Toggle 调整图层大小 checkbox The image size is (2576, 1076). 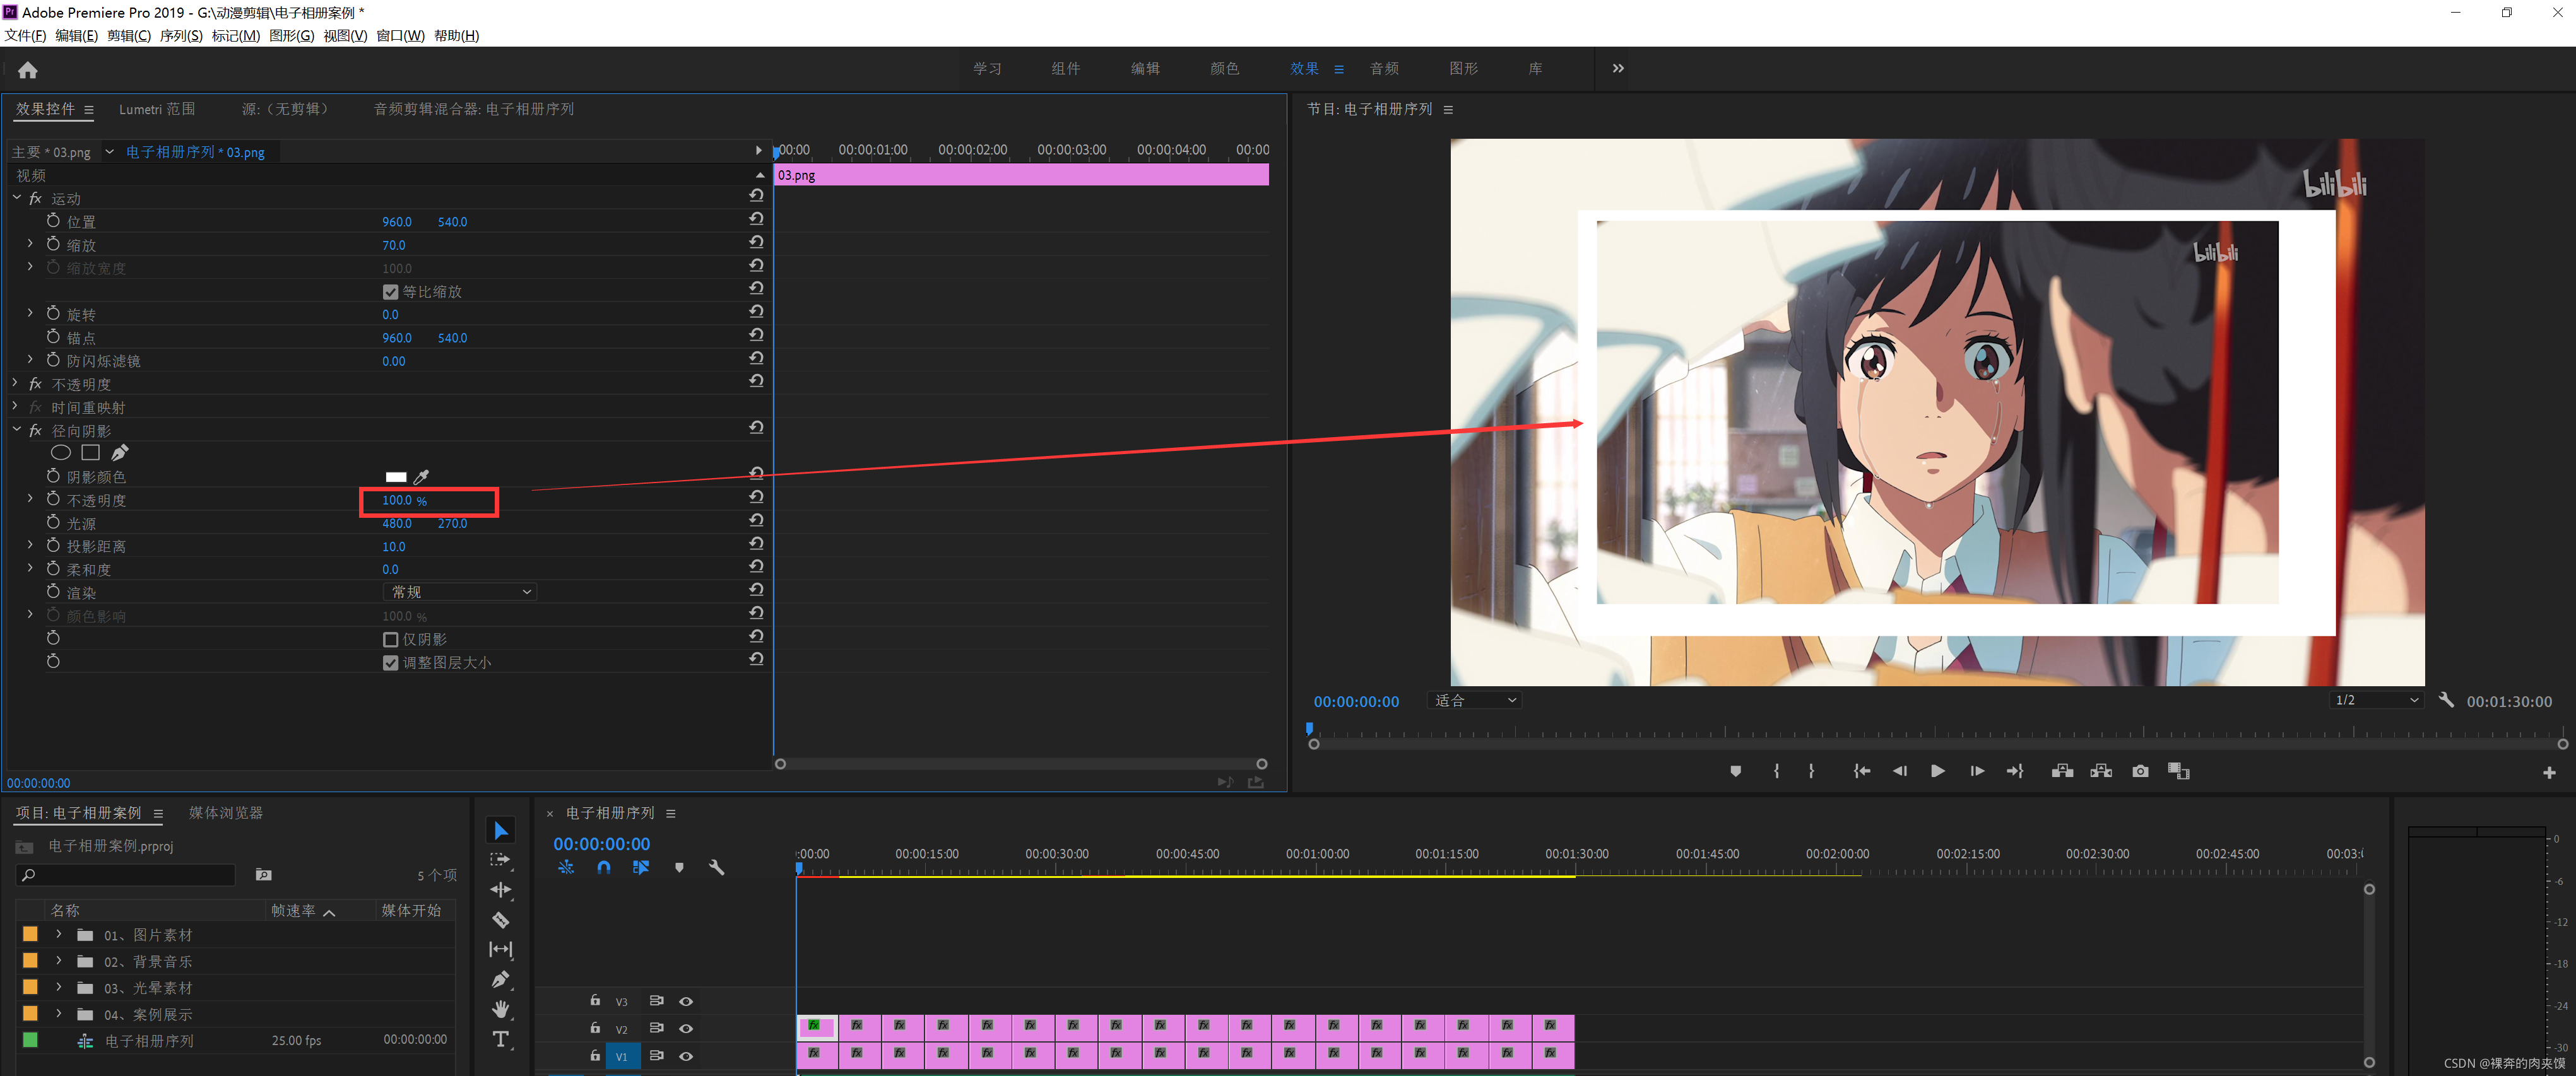[x=391, y=662]
